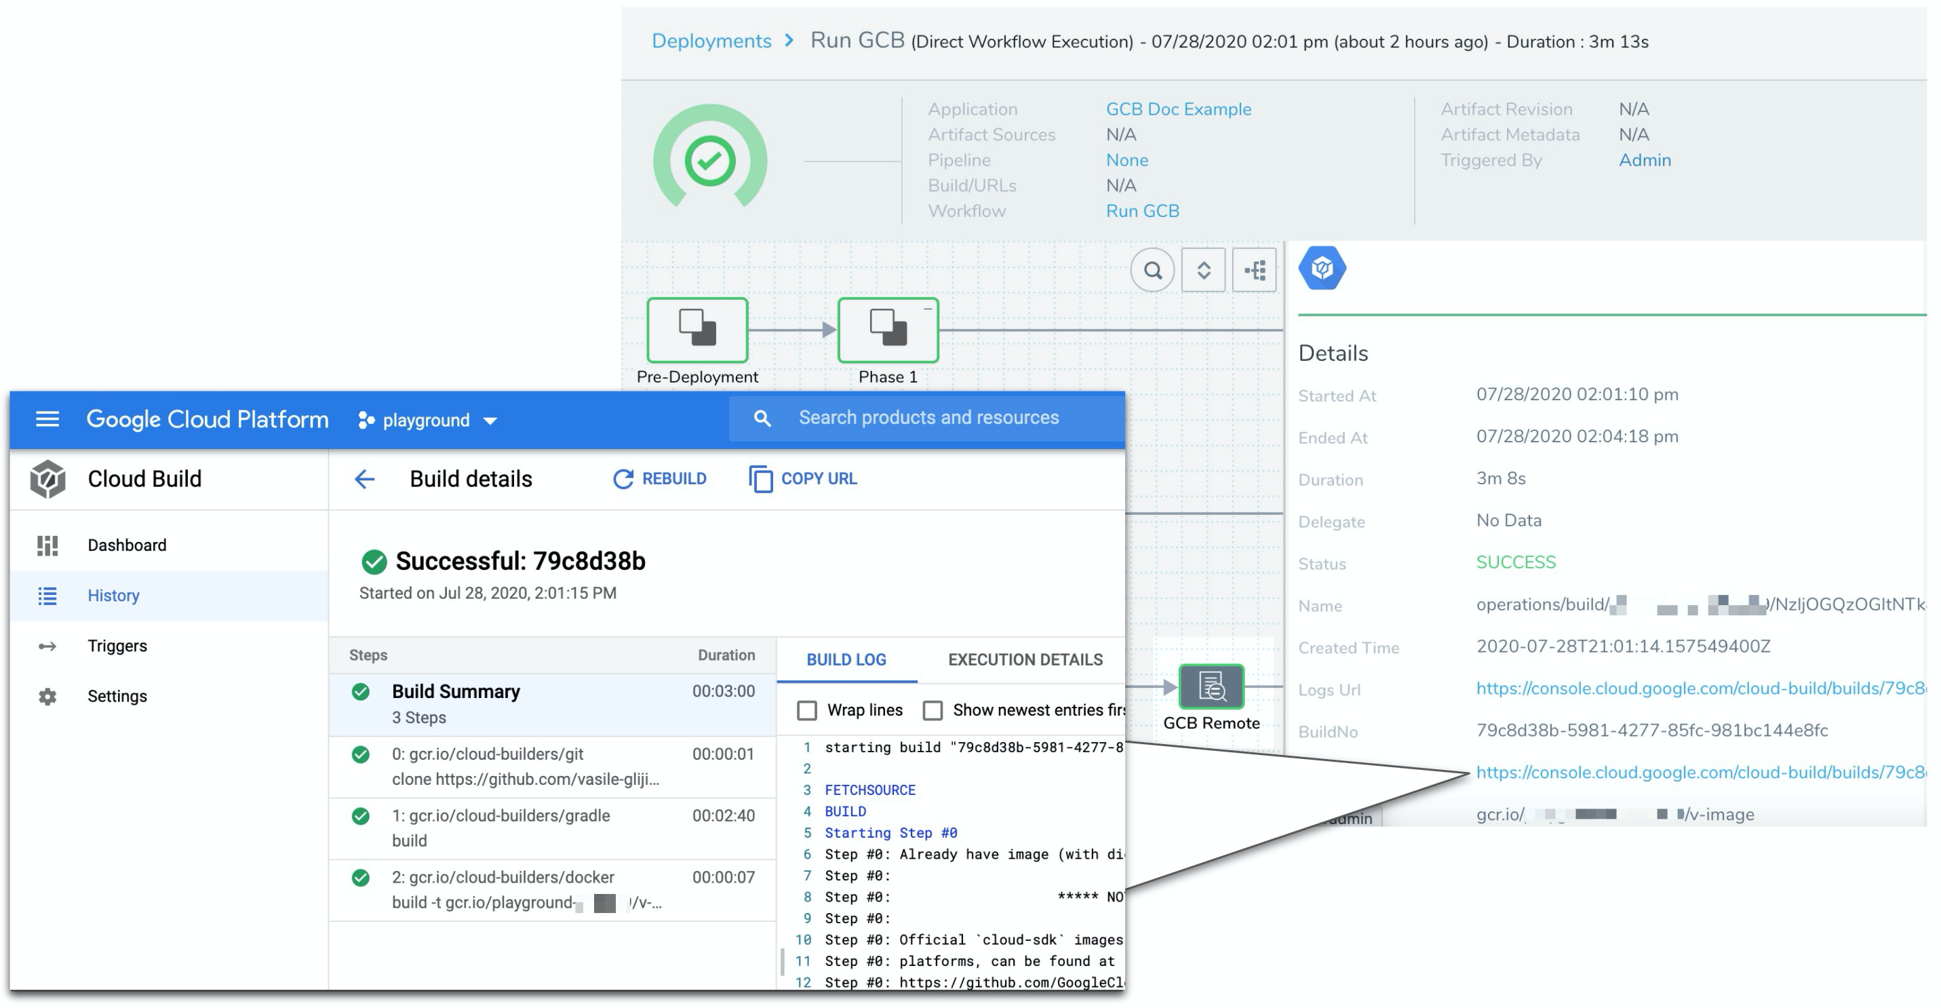
Task: Click the Dashboard grid icon
Action: coord(47,545)
